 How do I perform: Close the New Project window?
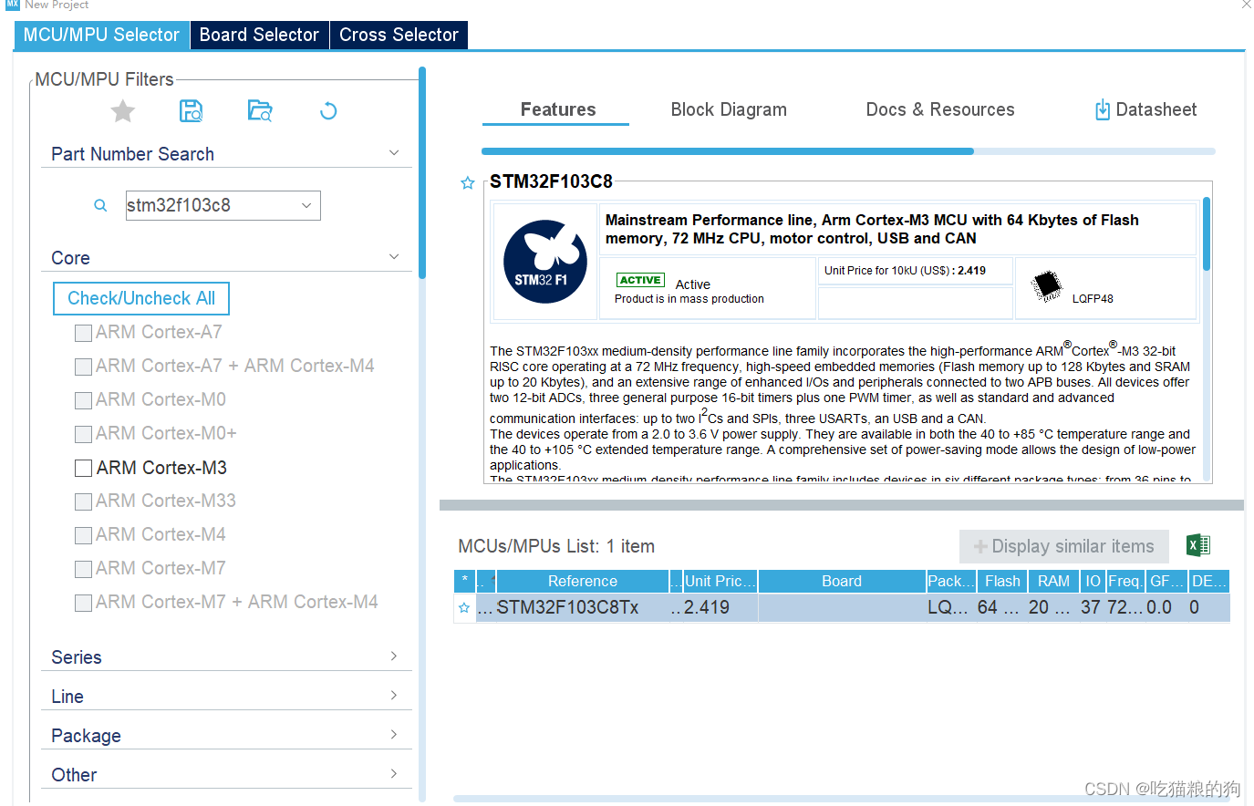(x=1246, y=5)
